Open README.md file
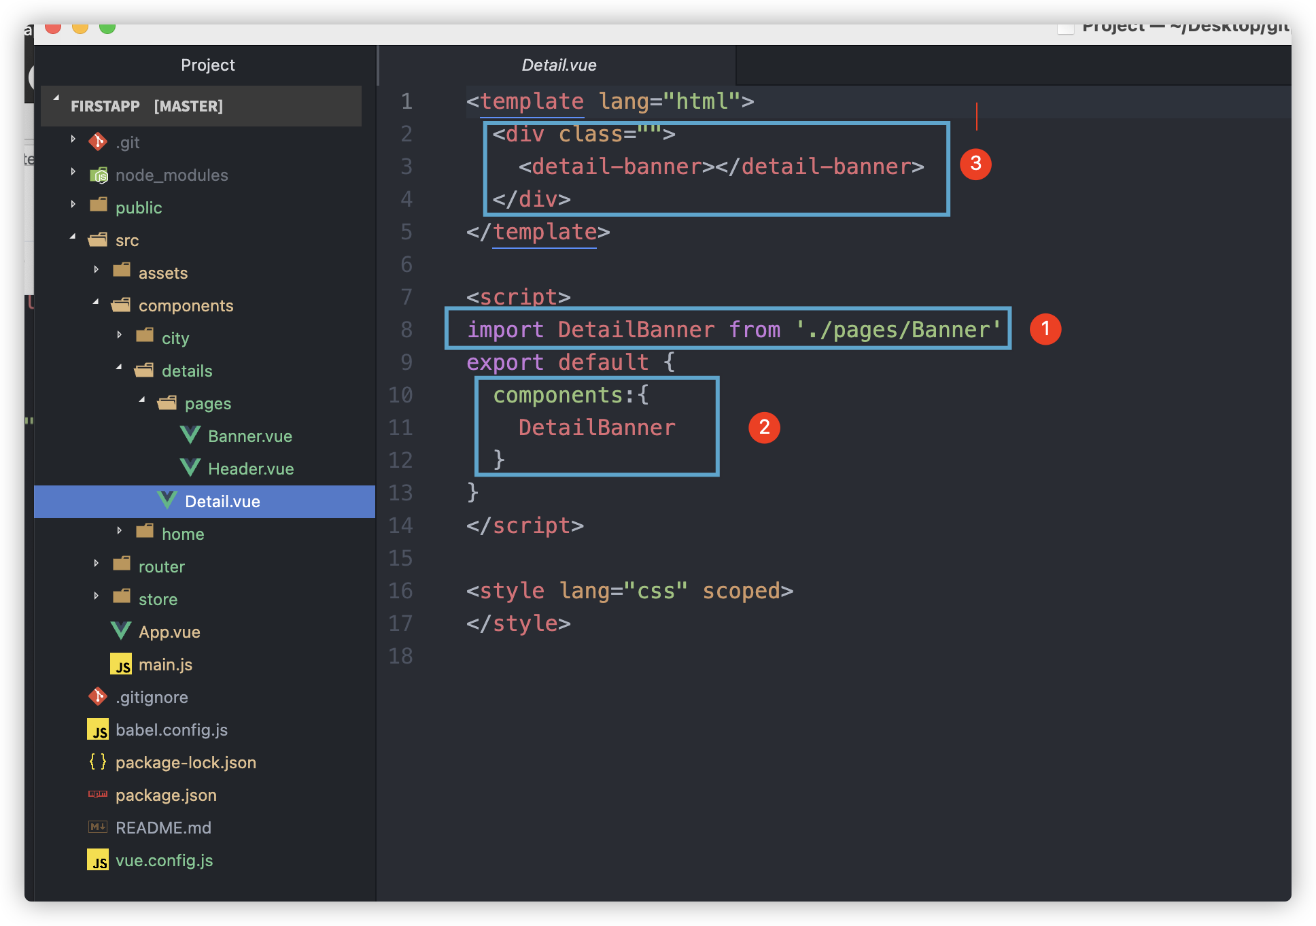The image size is (1316, 926). tap(163, 827)
